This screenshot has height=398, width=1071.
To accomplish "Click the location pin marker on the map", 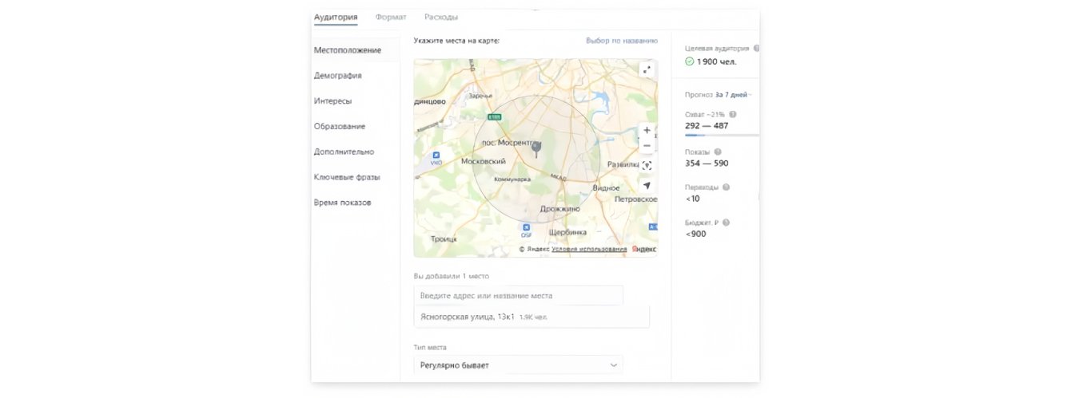I will [536, 148].
